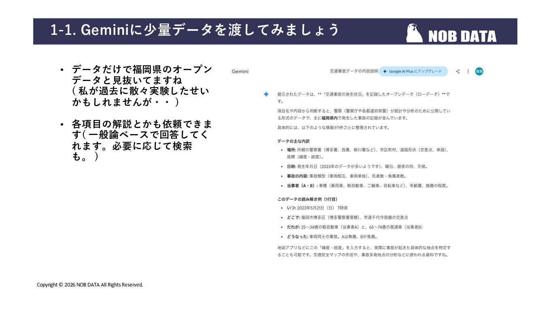Image resolution: width=551 pixels, height=310 pixels.
Task: Click the blue Gemini sparkle response icon
Action: [x=266, y=94]
